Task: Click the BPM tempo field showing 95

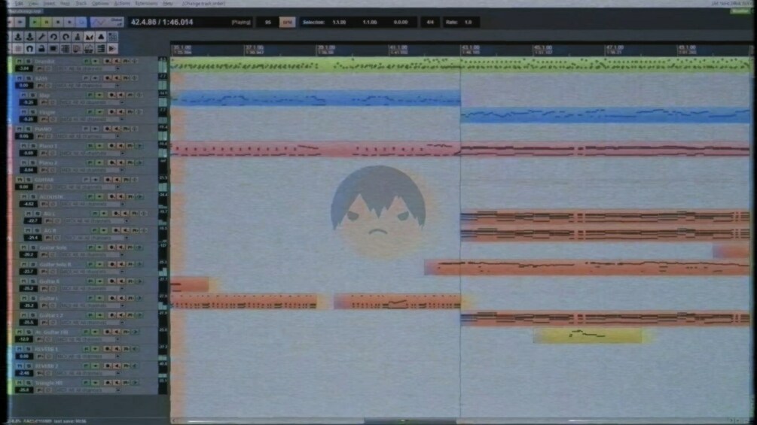Action: click(x=268, y=22)
